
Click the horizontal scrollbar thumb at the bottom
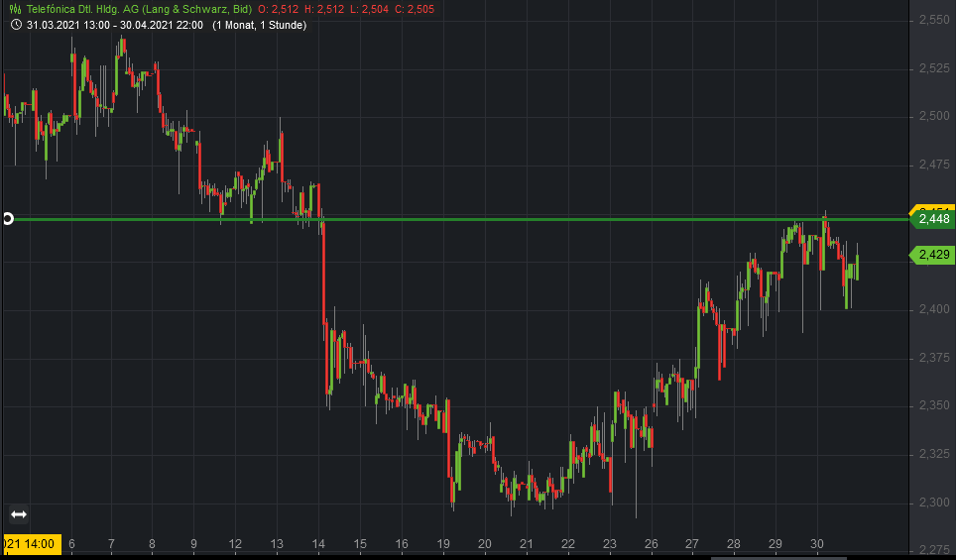[x=778, y=558]
